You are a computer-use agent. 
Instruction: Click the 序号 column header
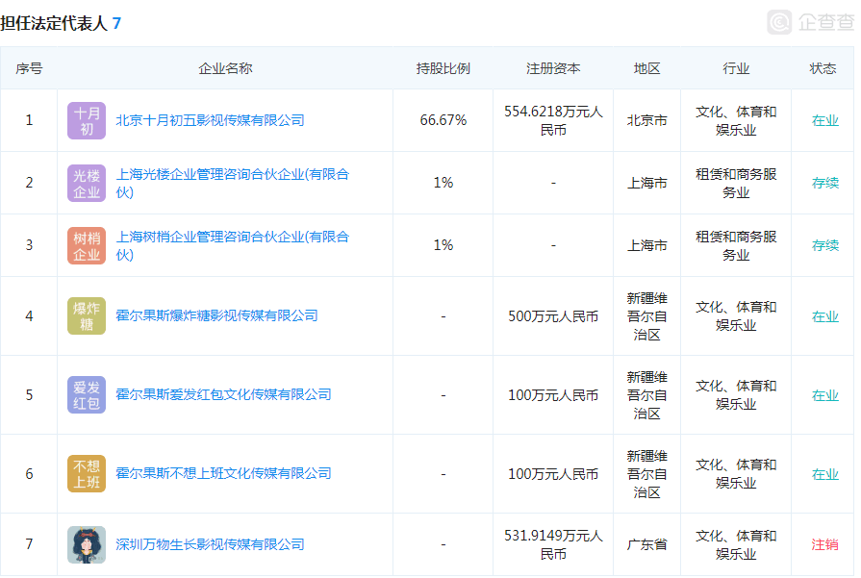point(29,68)
